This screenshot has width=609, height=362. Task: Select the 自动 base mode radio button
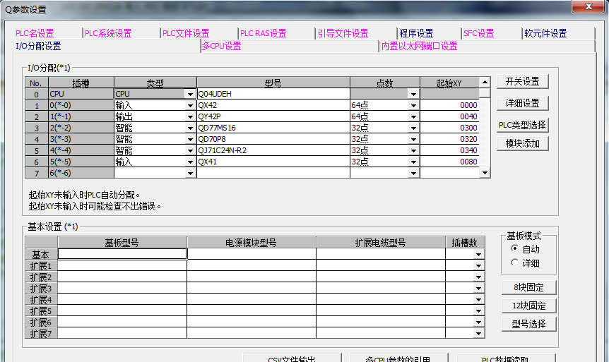click(514, 249)
